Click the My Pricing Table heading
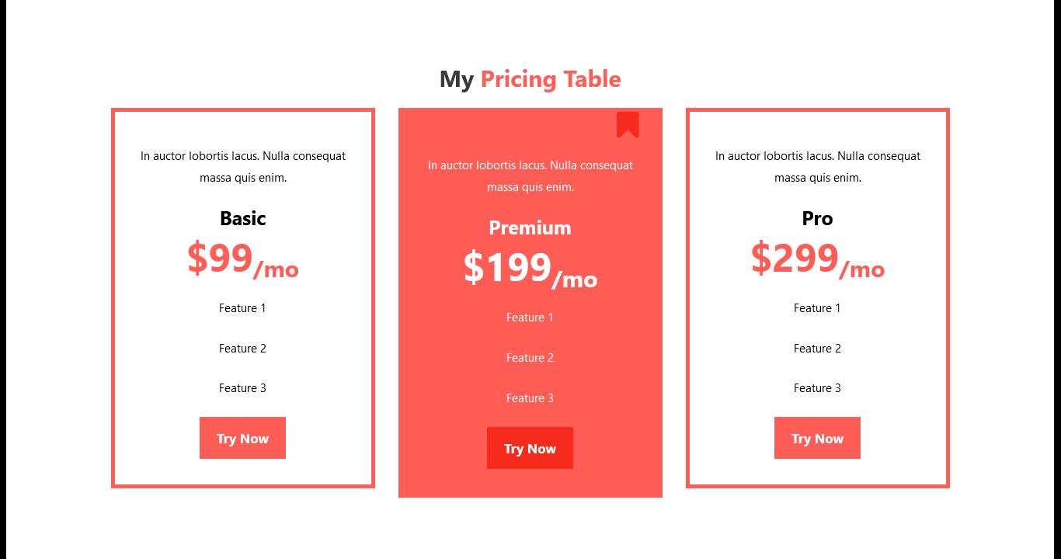 (530, 79)
